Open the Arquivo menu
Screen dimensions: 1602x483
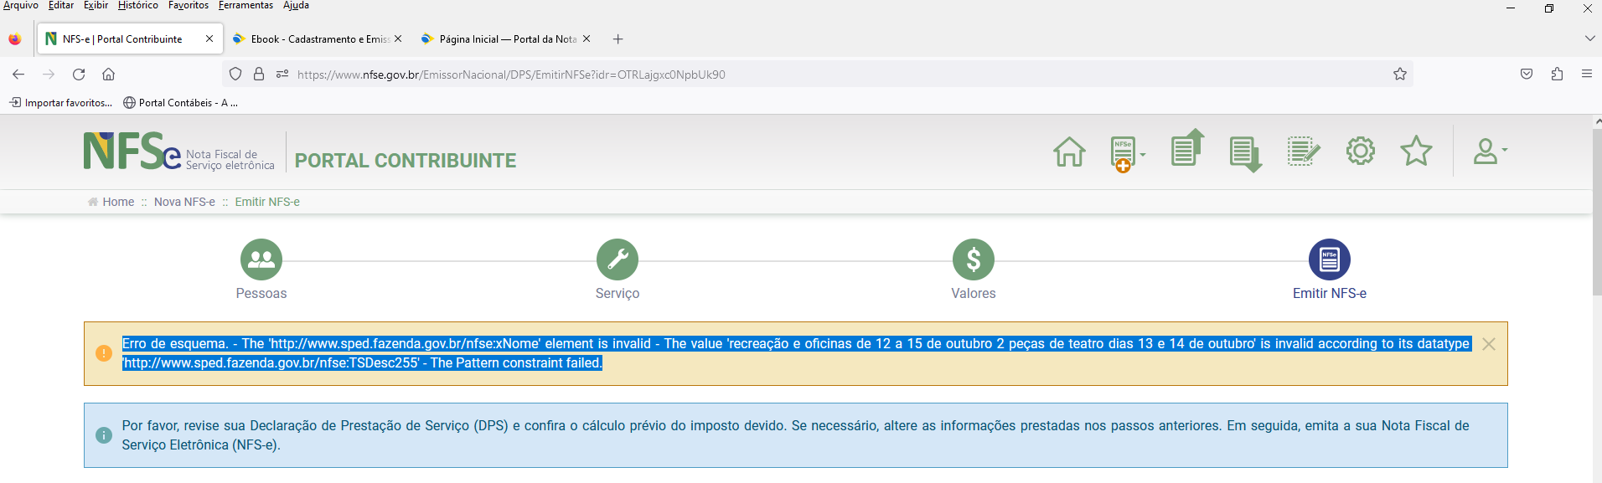pos(20,6)
